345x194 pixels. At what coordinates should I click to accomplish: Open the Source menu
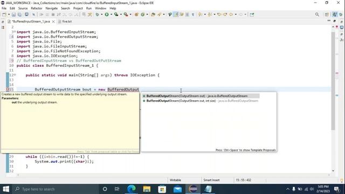[23, 8]
